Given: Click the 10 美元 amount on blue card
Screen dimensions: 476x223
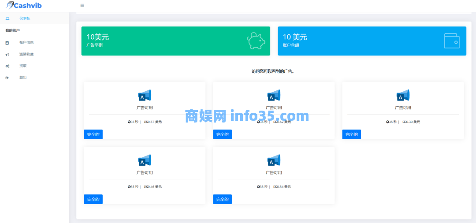Looking at the screenshot, I should [295, 37].
